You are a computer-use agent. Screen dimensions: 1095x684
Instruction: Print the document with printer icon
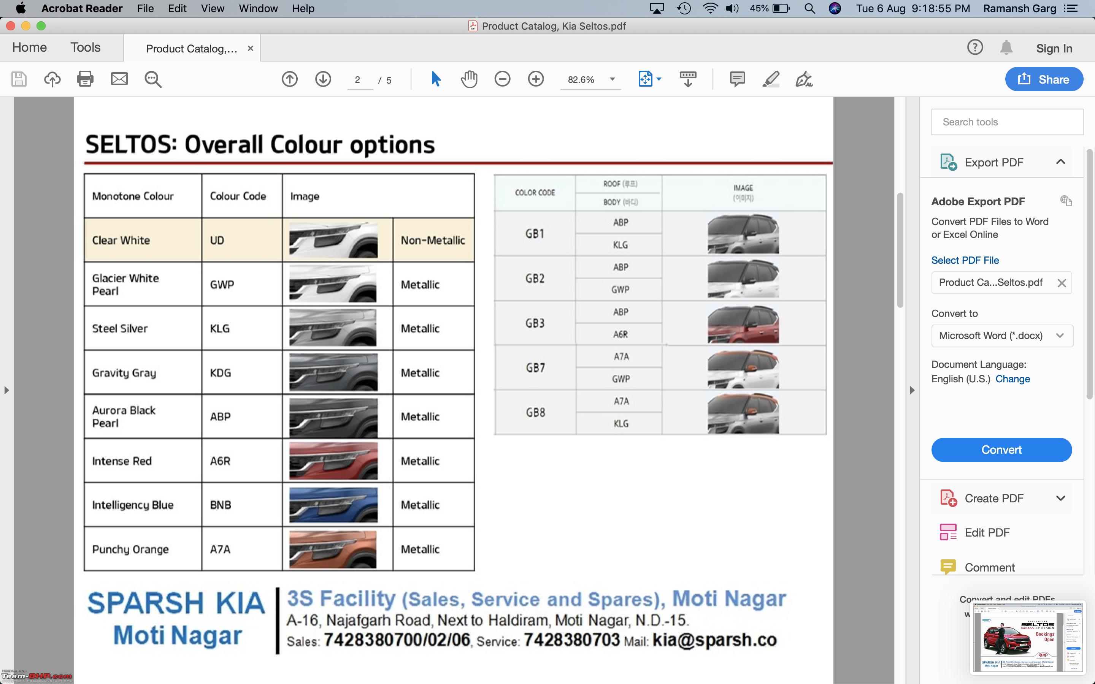click(85, 79)
